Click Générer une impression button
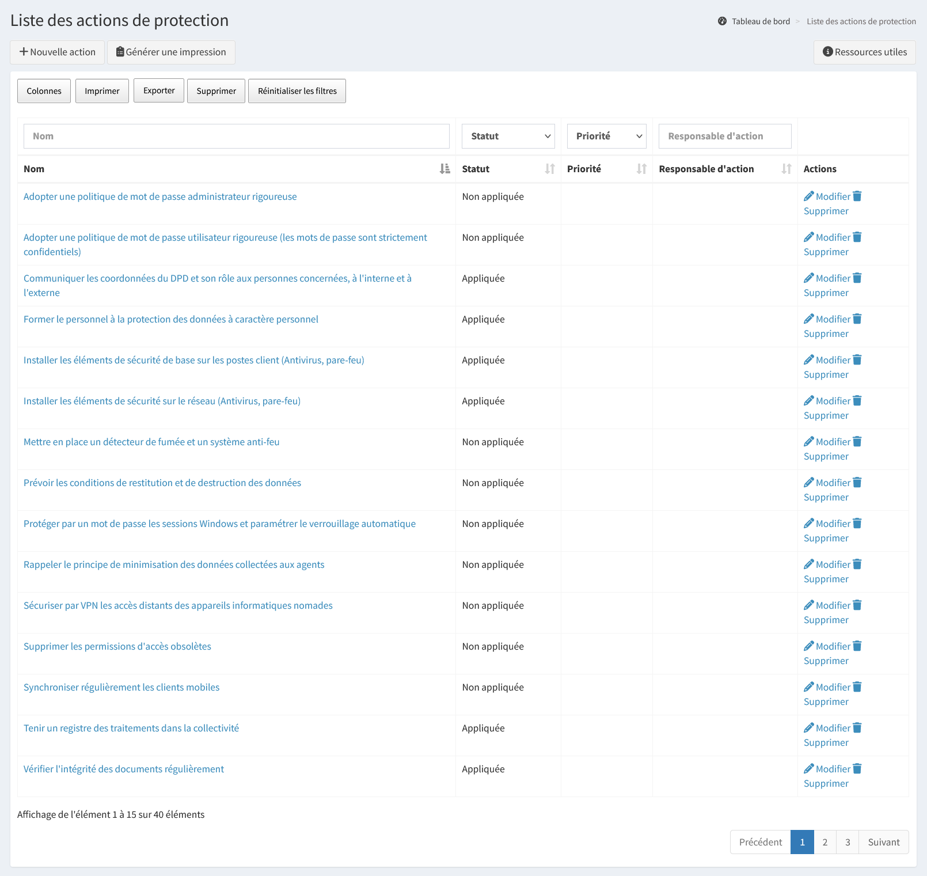Screen dimensions: 927x876 click(171, 52)
